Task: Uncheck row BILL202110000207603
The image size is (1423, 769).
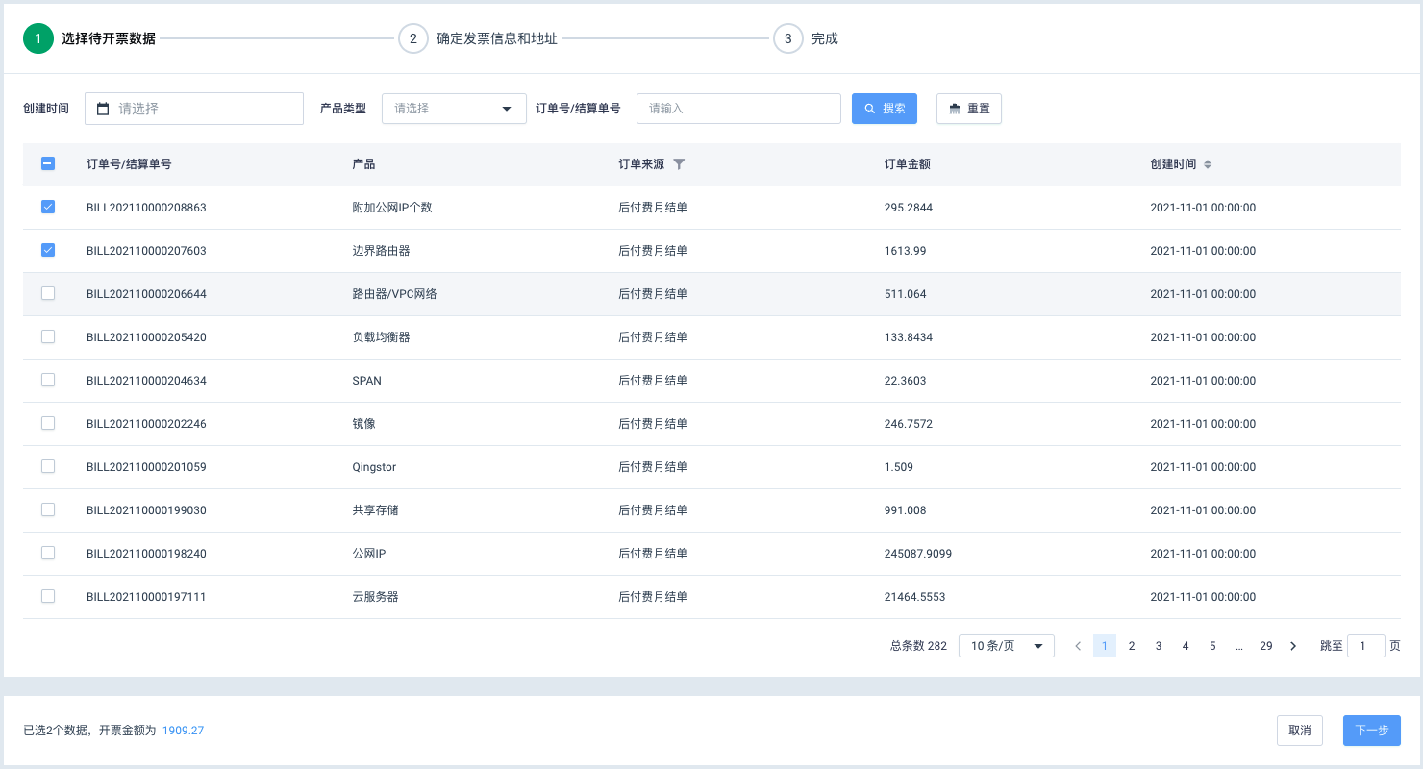Action: point(48,250)
